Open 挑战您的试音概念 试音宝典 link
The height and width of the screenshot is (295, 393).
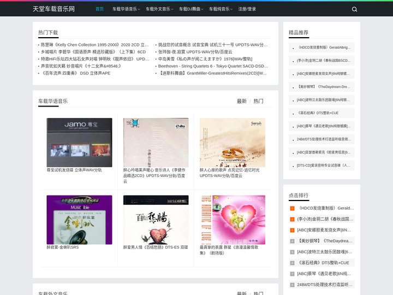tap(213, 45)
